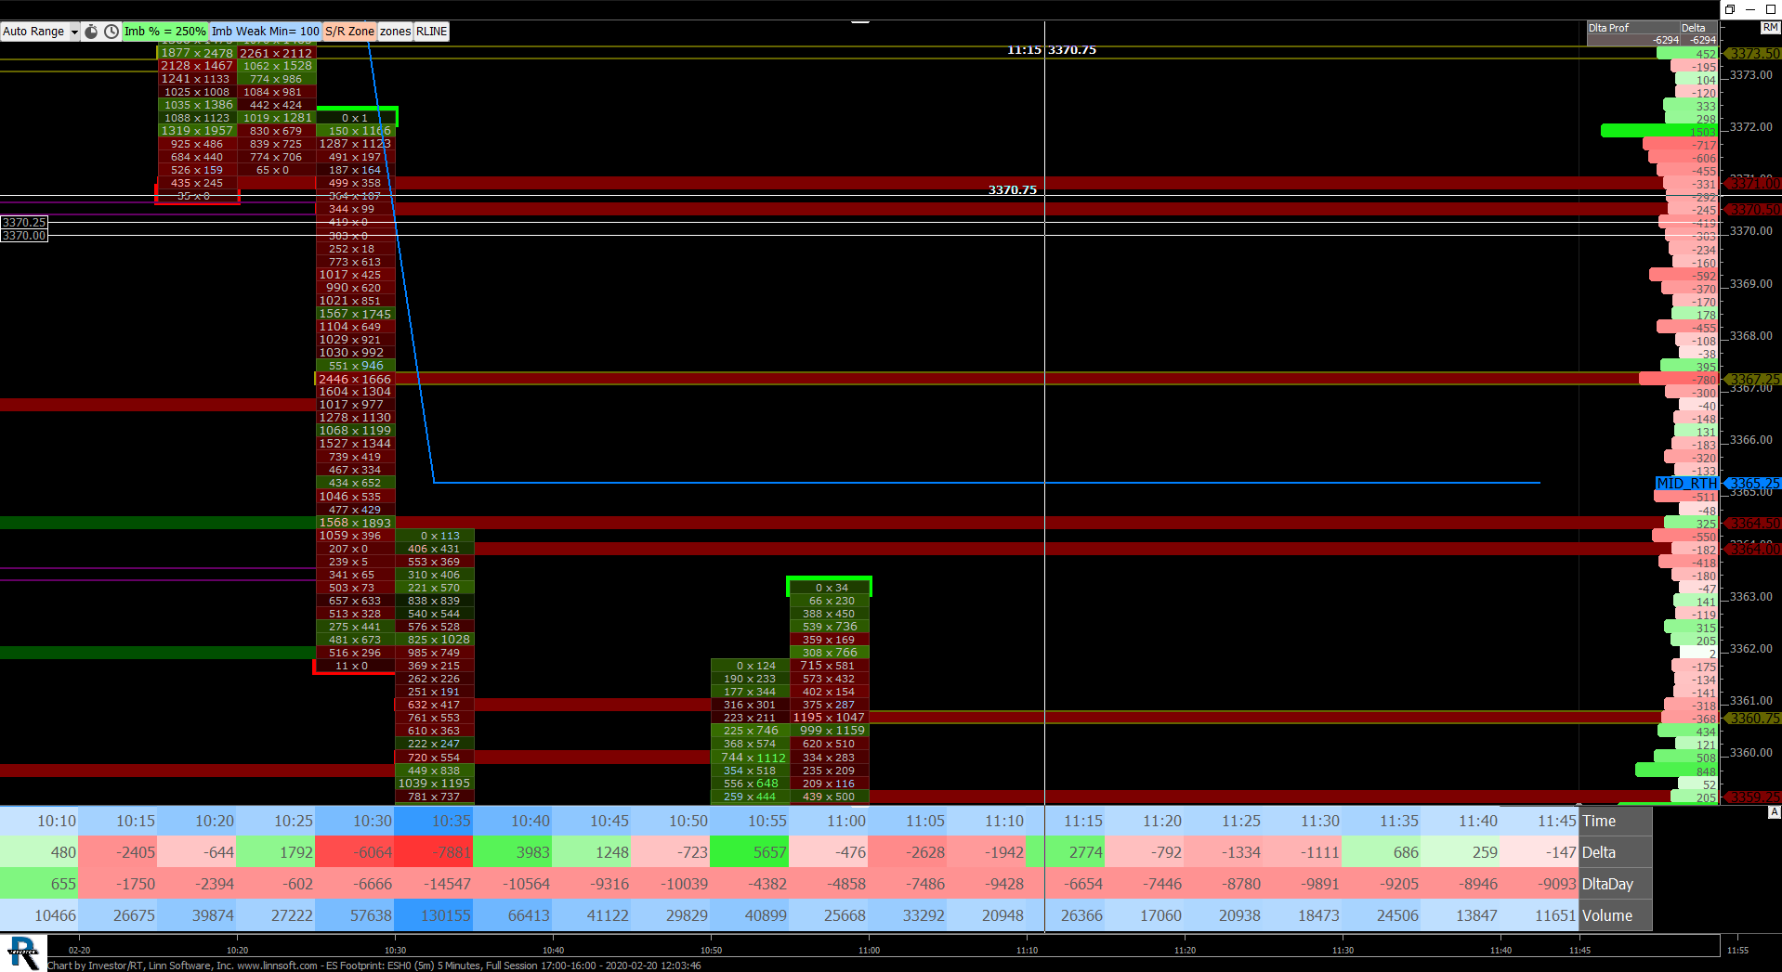Click the 3370.00 label on left edge
Viewport: 1782px width, 972px height.
click(24, 236)
